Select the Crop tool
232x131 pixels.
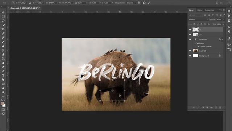pos(3,29)
